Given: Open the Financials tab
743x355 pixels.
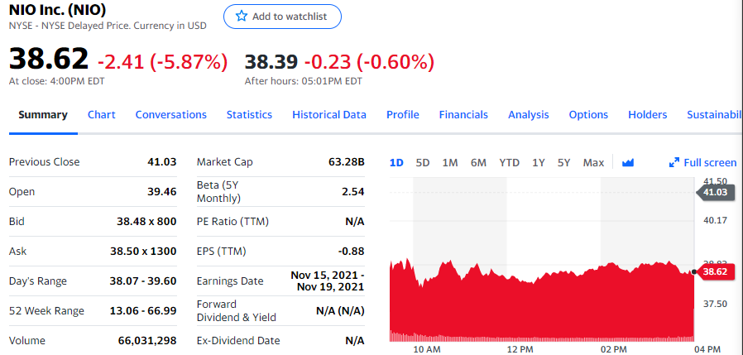Looking at the screenshot, I should [x=463, y=114].
